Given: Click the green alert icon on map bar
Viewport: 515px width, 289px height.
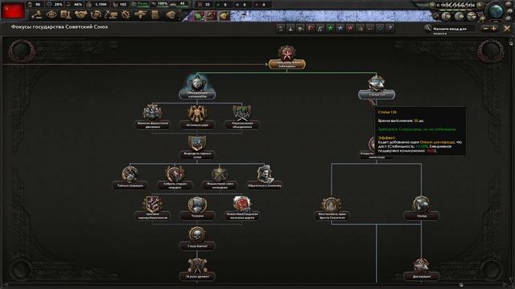Looking at the screenshot, I should (x=199, y=16).
